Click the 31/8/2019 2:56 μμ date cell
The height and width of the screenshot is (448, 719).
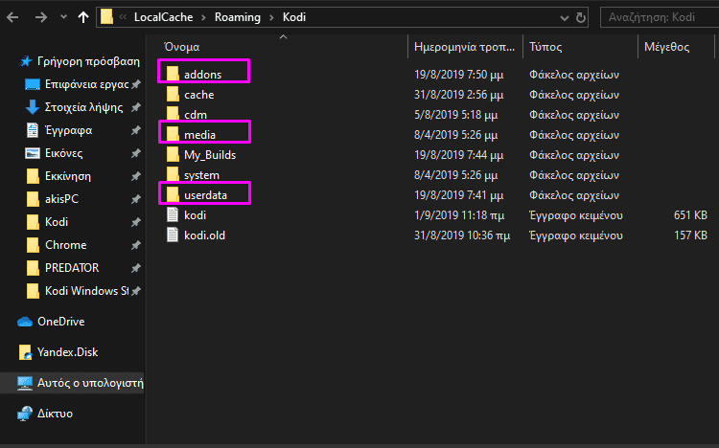pos(458,95)
